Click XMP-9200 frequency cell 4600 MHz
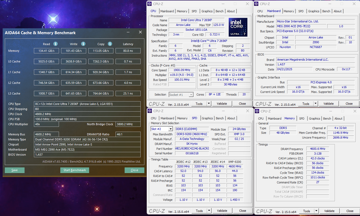Screen dimensions: 360x216 pos(235,166)
